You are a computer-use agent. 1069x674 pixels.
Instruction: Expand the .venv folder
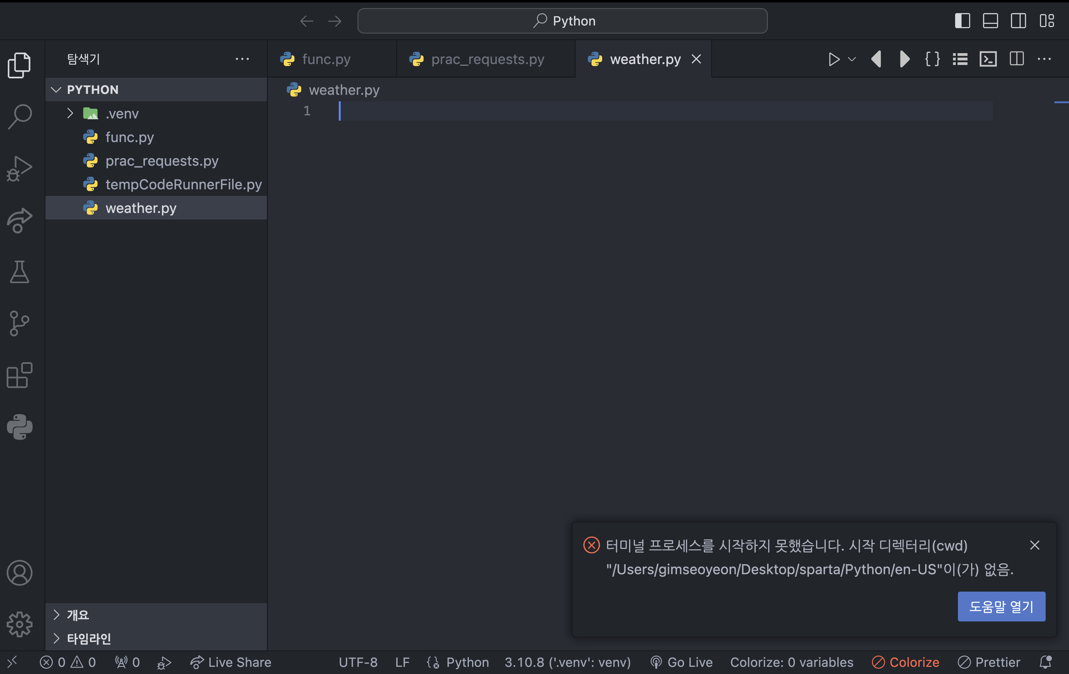156,113
